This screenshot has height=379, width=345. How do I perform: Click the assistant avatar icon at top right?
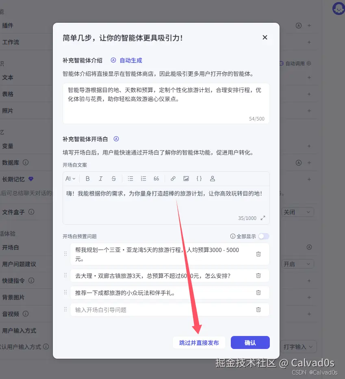tap(339, 9)
